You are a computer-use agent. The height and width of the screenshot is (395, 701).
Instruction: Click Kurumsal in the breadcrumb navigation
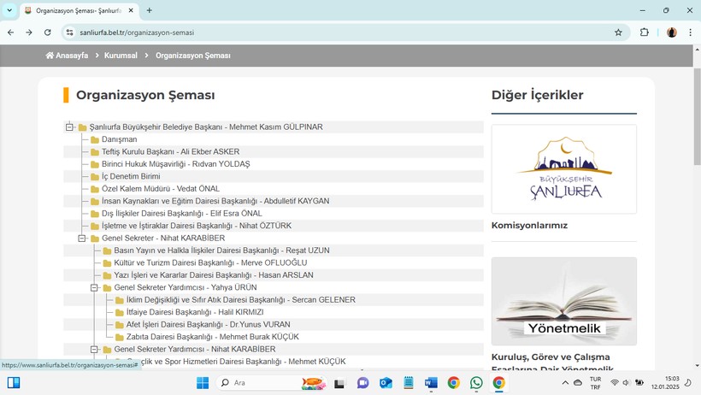click(121, 56)
